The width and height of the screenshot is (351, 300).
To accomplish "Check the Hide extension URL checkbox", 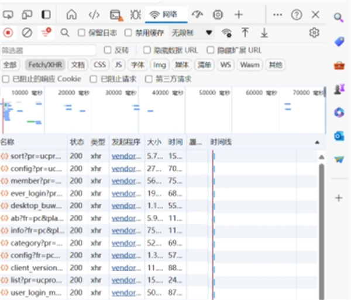I will point(211,50).
